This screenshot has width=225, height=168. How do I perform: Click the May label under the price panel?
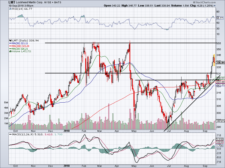(x=134, y=131)
